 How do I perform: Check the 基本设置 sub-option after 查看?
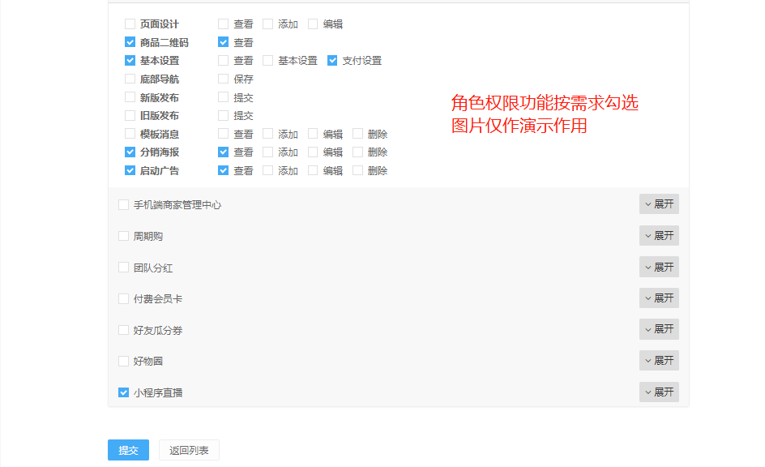[268, 61]
